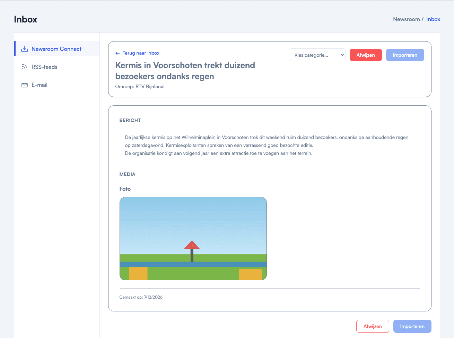Click the paragraph starting De jaarlijkse kermis
This screenshot has height=338, width=454.
tap(267, 141)
